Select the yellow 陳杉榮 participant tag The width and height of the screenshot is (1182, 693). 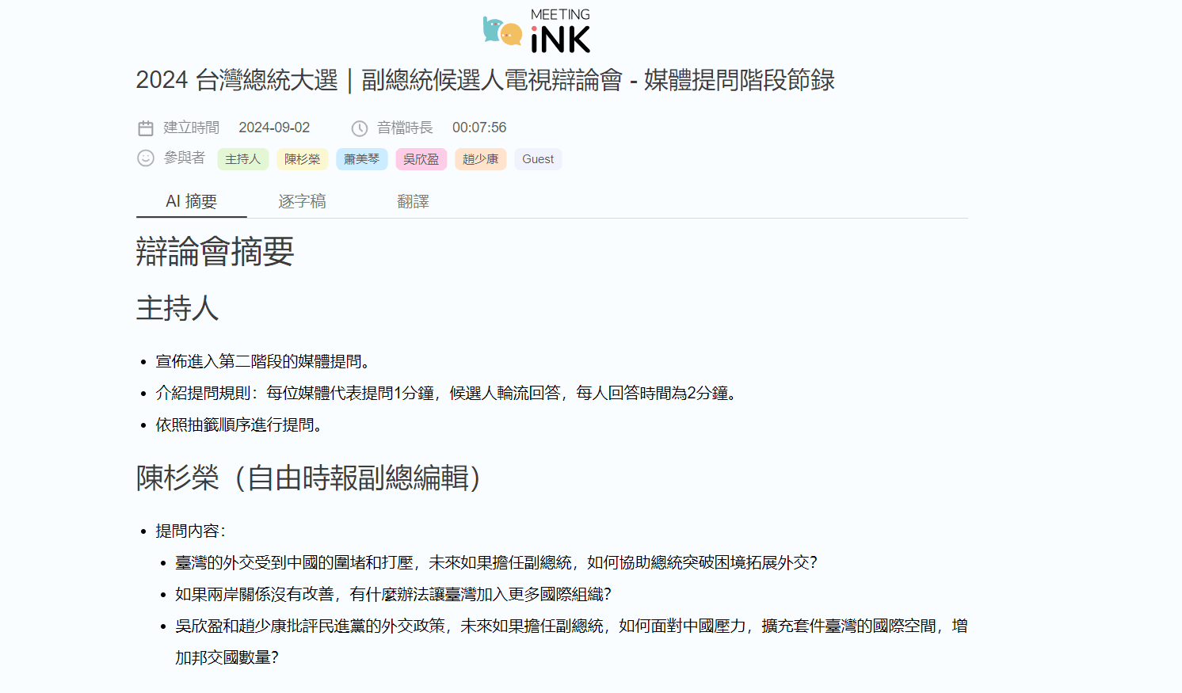click(302, 159)
